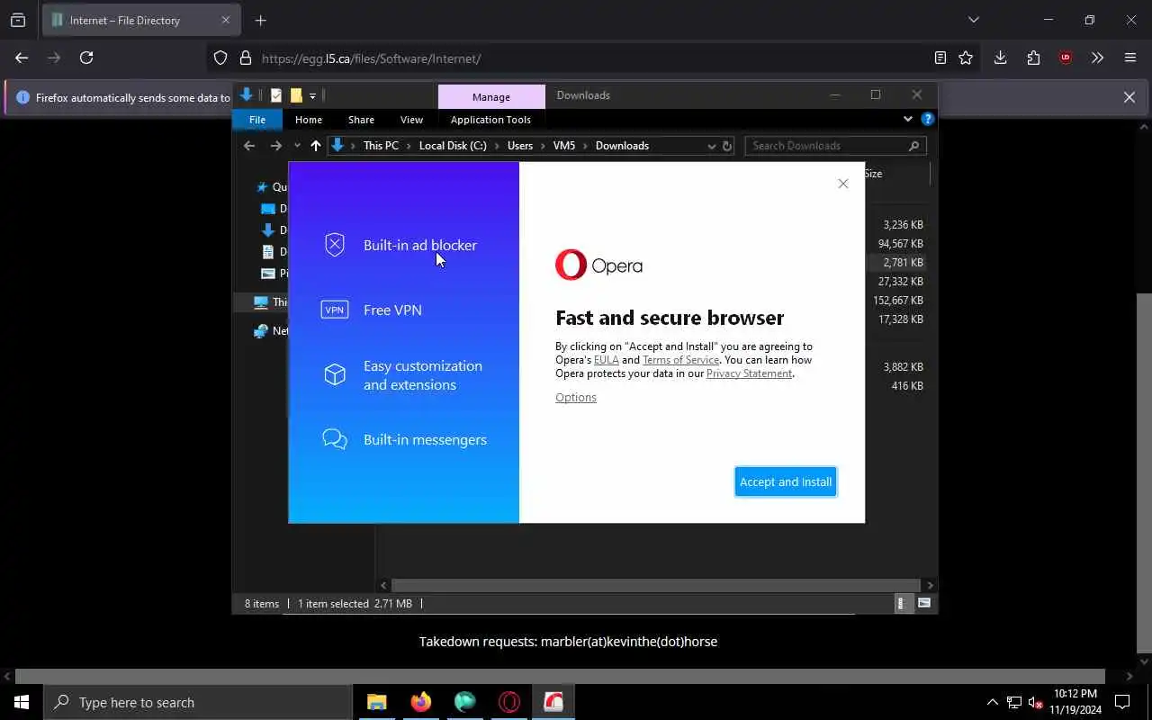Screen dimensions: 1152x720
Task: Show hidden system tray icons
Action: pyautogui.click(x=992, y=702)
